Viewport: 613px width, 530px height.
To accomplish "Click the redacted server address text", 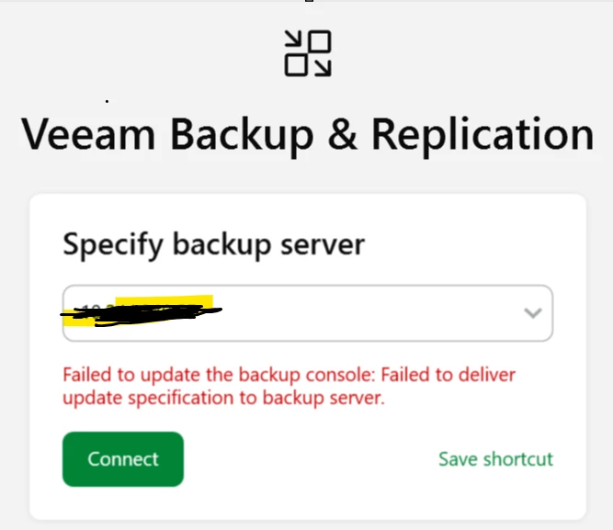I will tap(138, 313).
